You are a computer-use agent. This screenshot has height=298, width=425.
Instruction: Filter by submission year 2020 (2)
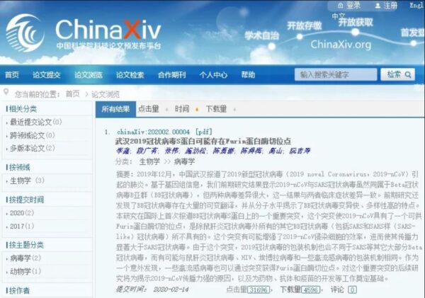(22, 213)
